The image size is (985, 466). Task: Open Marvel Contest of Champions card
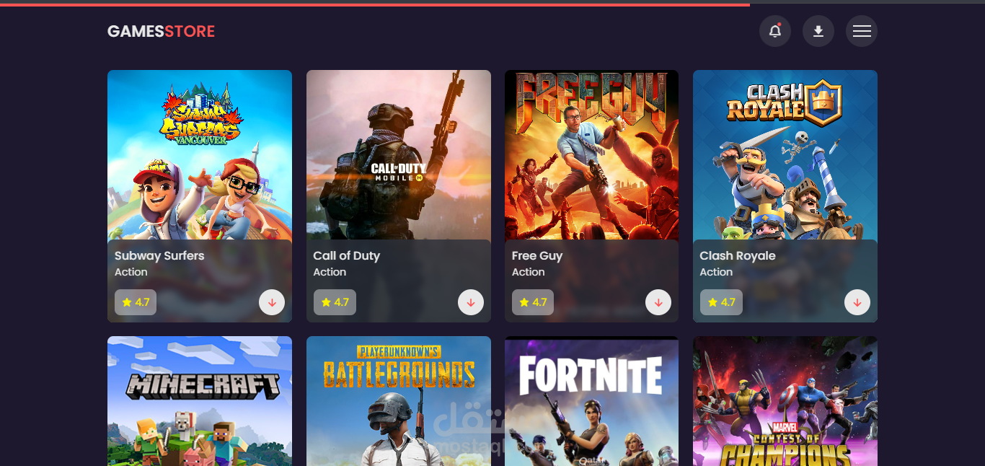tap(785, 401)
